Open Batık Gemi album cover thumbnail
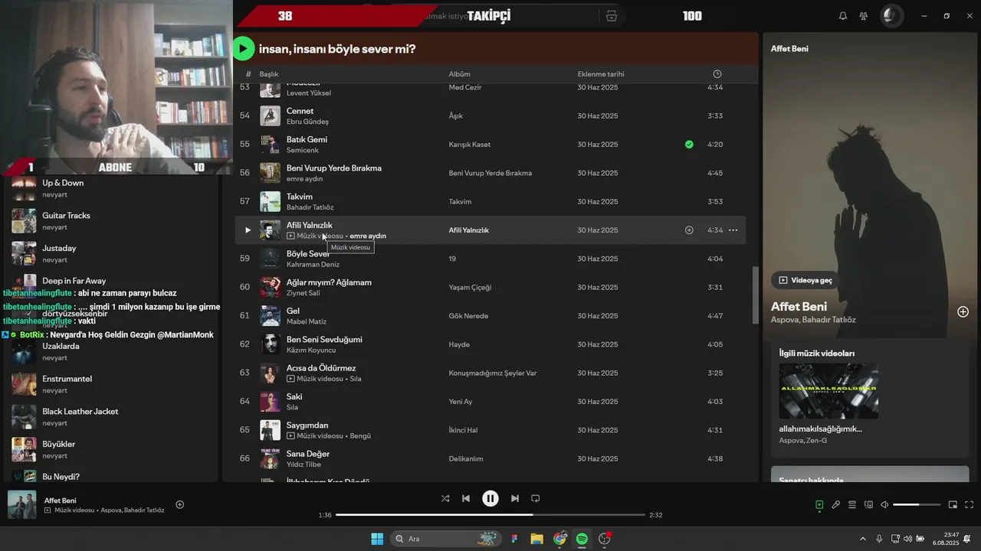 coord(270,145)
